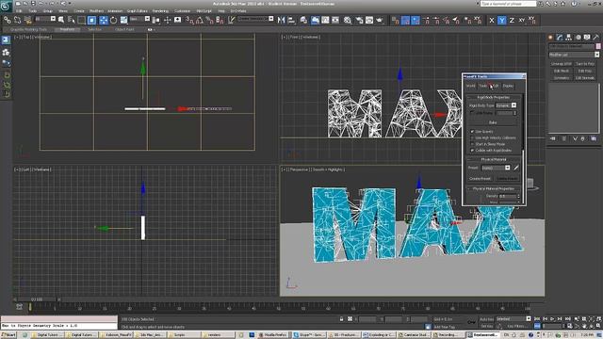
Task: Open the Customize menu
Action: pyautogui.click(x=182, y=11)
